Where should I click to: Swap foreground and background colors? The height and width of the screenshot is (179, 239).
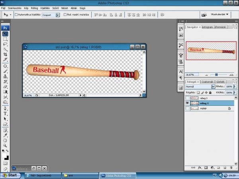(x=7, y=151)
